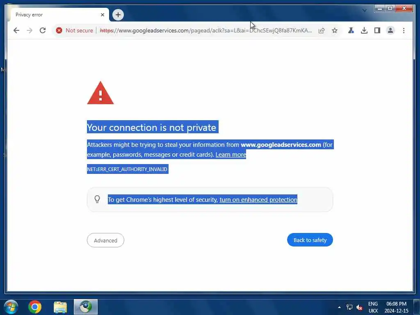Click the muted volume tray icon
Image resolution: width=420 pixels, height=315 pixels.
pyautogui.click(x=359, y=307)
